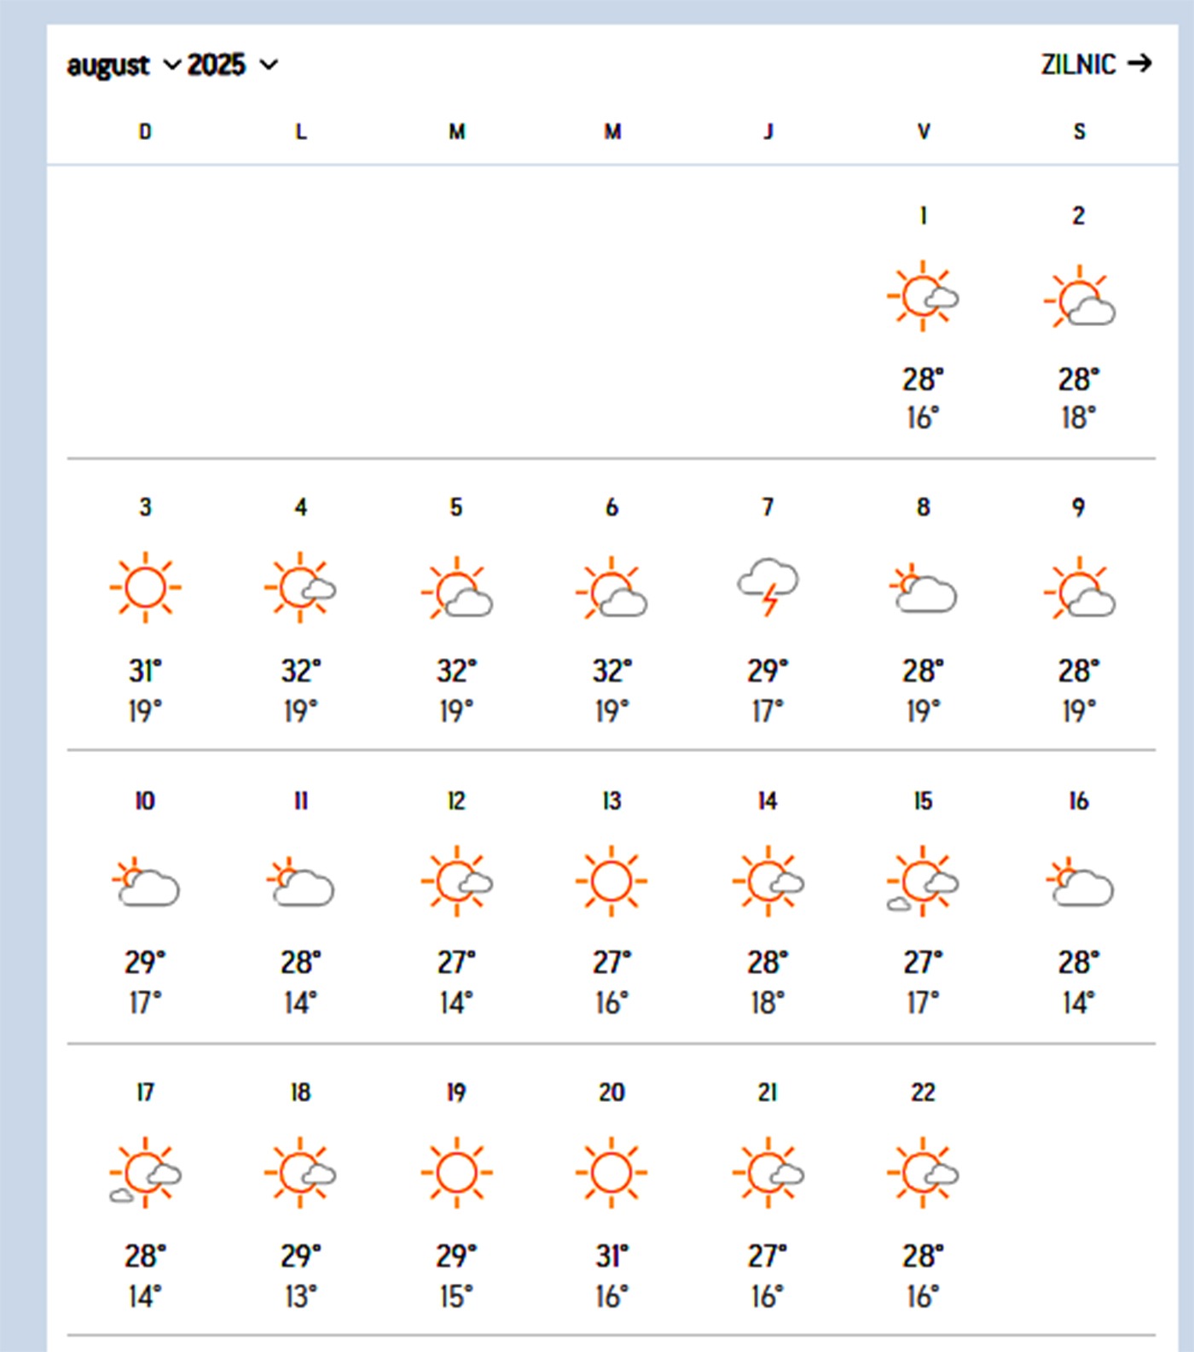Click the mostly cloudy icon on August 8
Image resolution: width=1194 pixels, height=1352 pixels.
(x=923, y=589)
